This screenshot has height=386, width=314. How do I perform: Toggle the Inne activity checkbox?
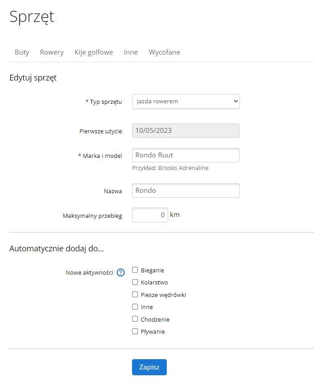coord(135,306)
